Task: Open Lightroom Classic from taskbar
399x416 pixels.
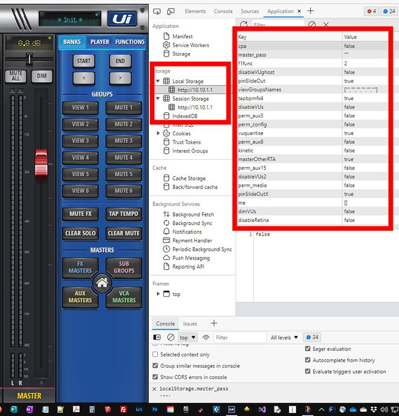Action: pyautogui.click(x=139, y=409)
